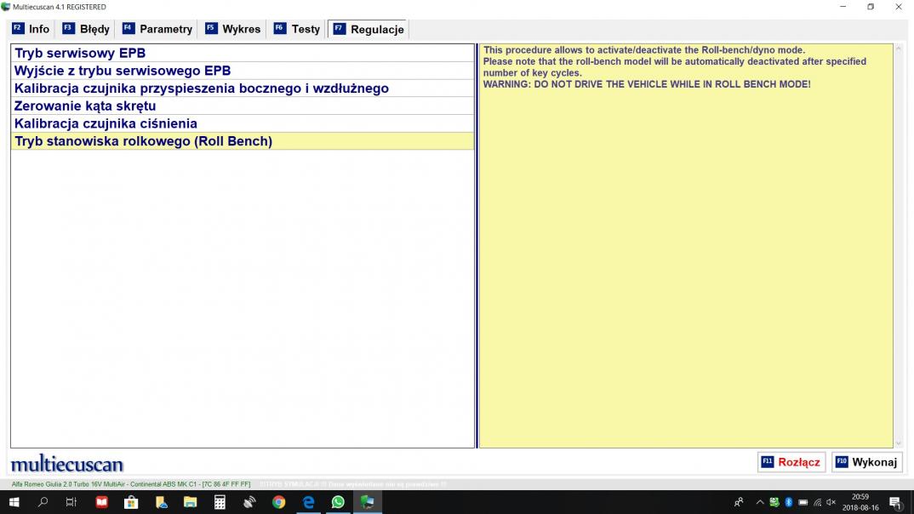Open Task View in the taskbar
The height and width of the screenshot is (514, 914).
(x=71, y=502)
